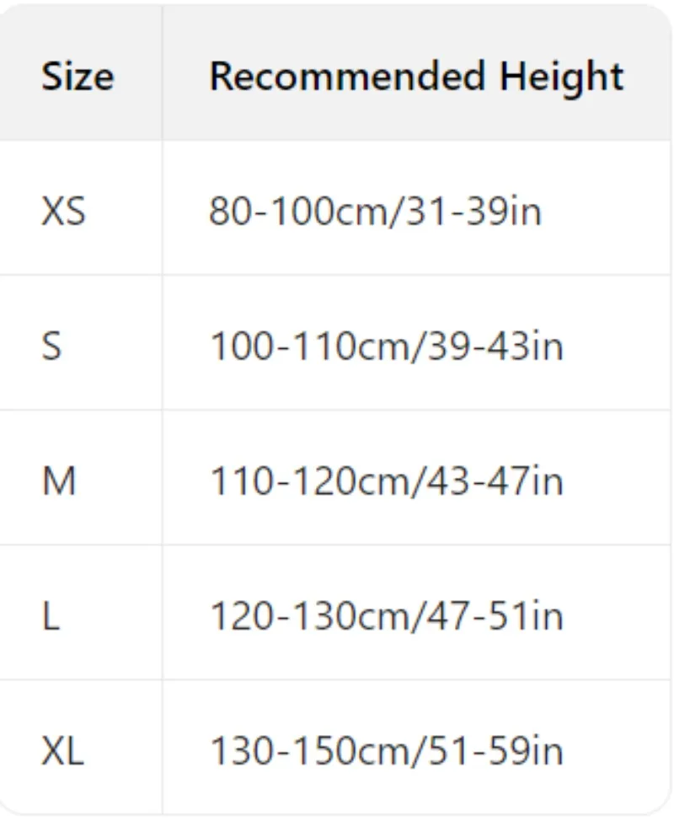Click the 43-47in inch value
Image resolution: width=674 pixels, height=832 pixels.
click(x=494, y=481)
